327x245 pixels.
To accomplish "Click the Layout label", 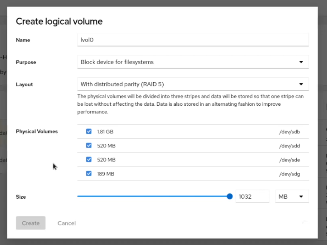I will (24, 84).
